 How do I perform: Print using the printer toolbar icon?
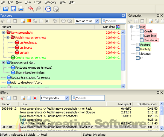tap(21, 9)
